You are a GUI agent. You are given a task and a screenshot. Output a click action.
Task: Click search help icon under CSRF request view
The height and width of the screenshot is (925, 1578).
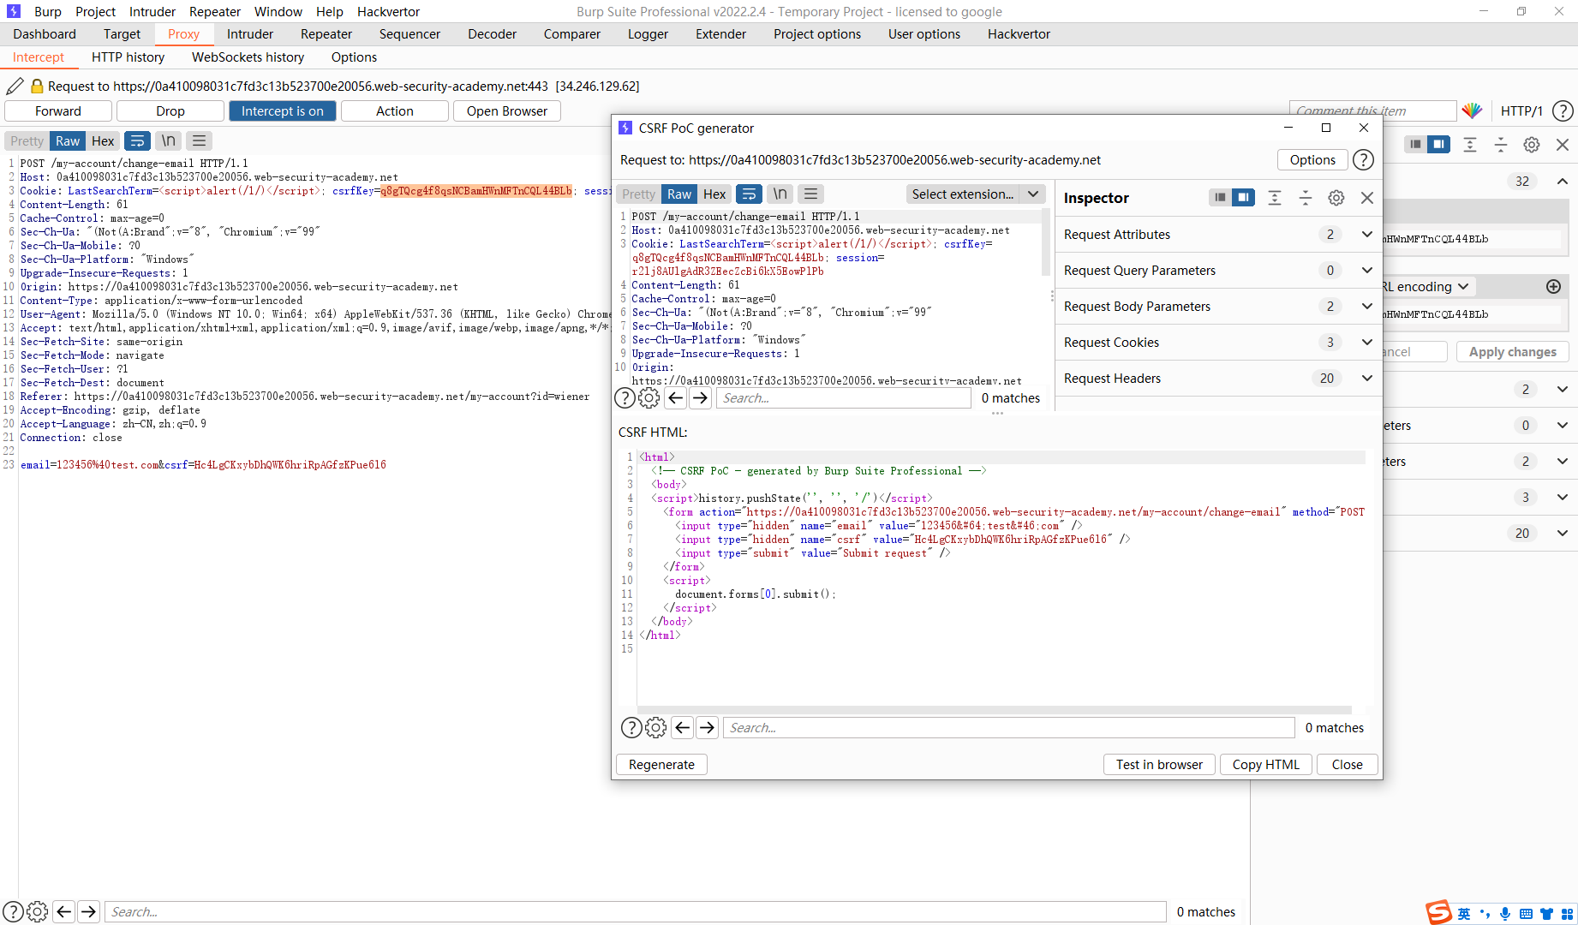[x=625, y=397]
